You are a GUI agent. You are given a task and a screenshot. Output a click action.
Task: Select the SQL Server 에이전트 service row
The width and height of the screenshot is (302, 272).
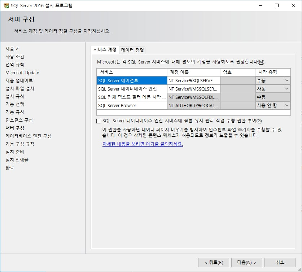pos(132,80)
